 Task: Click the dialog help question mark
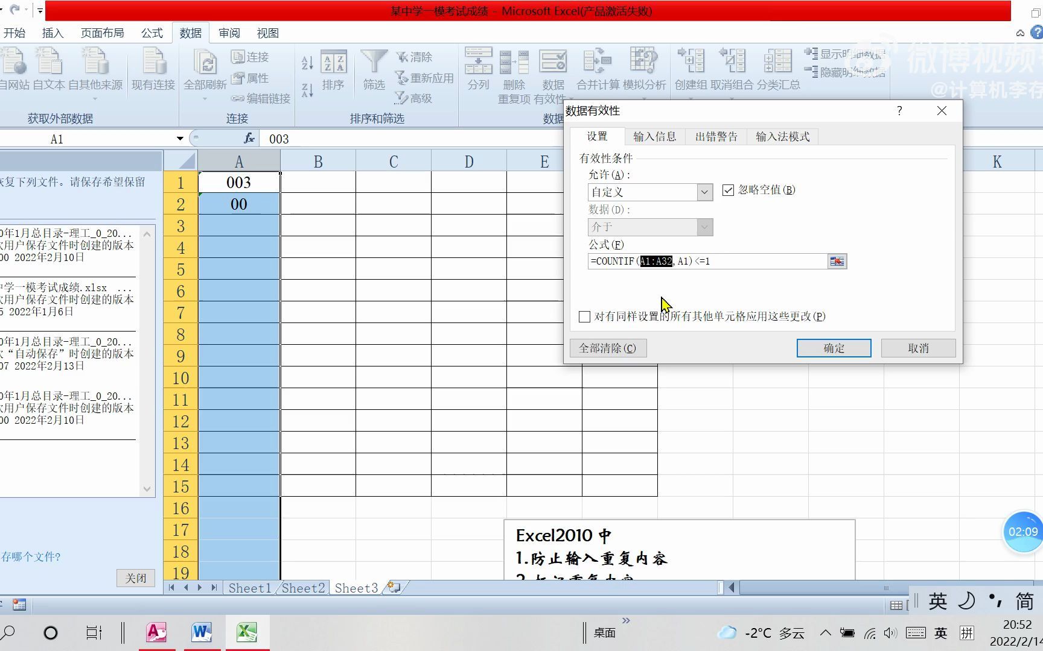(899, 110)
